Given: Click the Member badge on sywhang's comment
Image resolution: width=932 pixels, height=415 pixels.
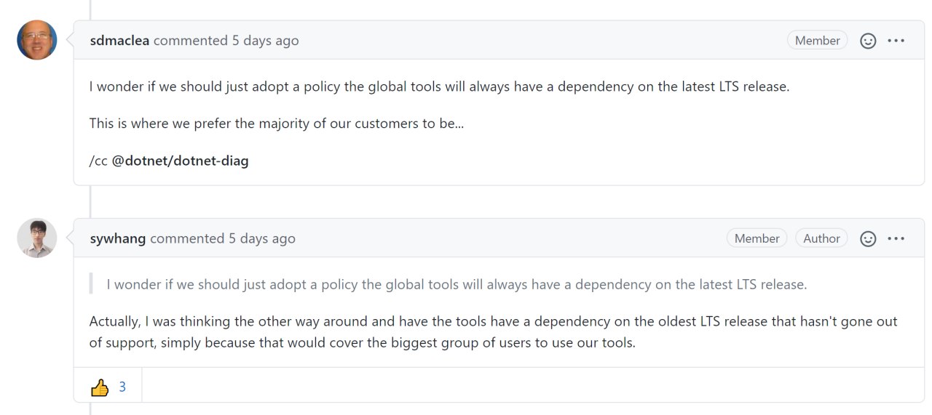Looking at the screenshot, I should (757, 238).
